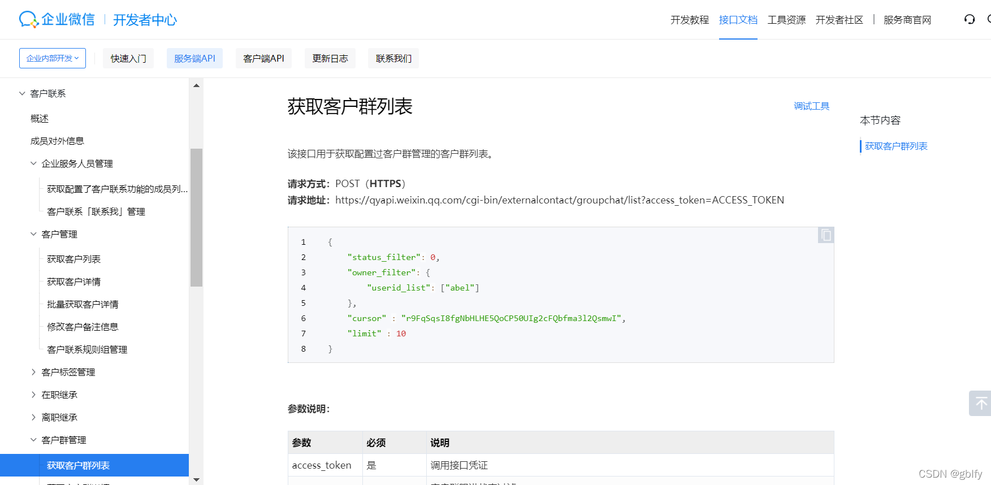Click the sidebar scroll up arrow
Viewport: 991px width, 485px height.
pos(196,86)
